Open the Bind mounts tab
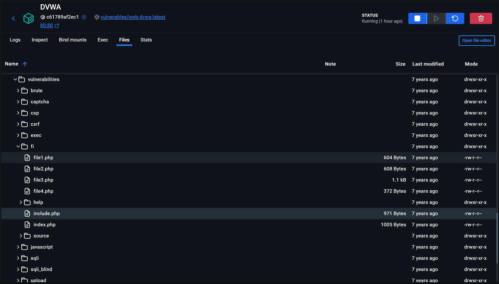 click(73, 40)
